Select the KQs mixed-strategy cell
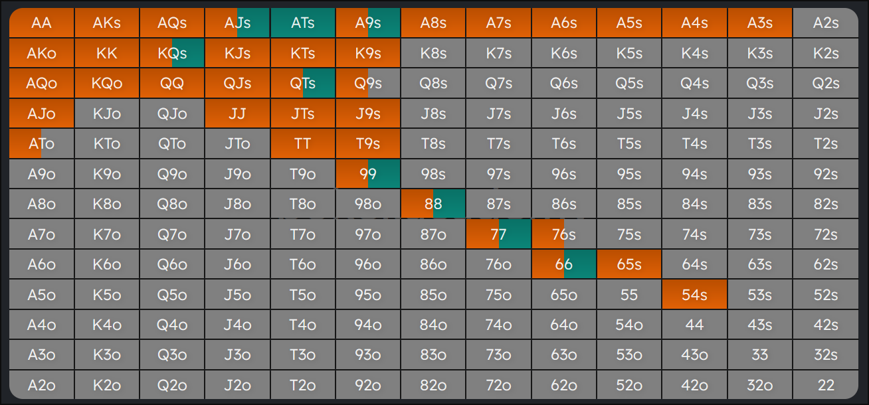This screenshot has height=405, width=869. point(172,53)
